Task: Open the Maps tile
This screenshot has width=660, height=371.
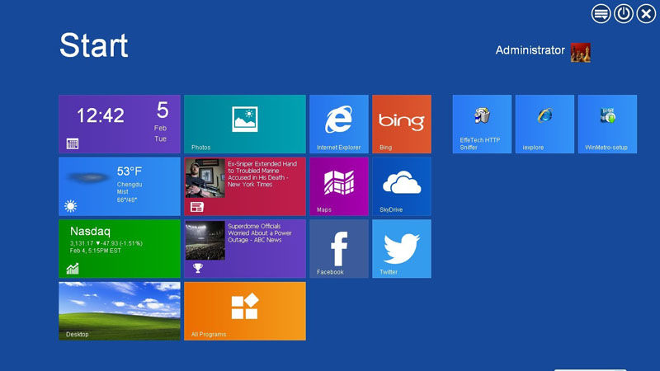Action: pos(339,186)
